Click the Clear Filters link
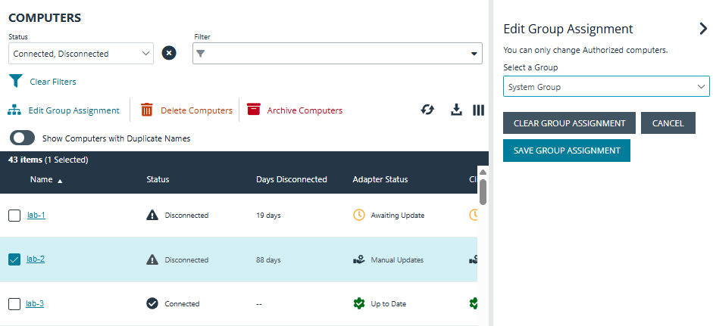This screenshot has height=326, width=713. [53, 82]
